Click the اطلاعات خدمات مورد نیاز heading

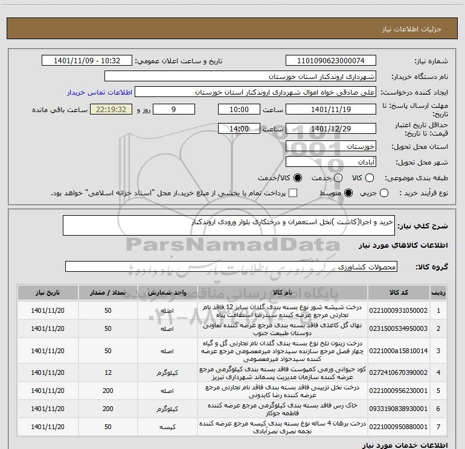click(405, 445)
